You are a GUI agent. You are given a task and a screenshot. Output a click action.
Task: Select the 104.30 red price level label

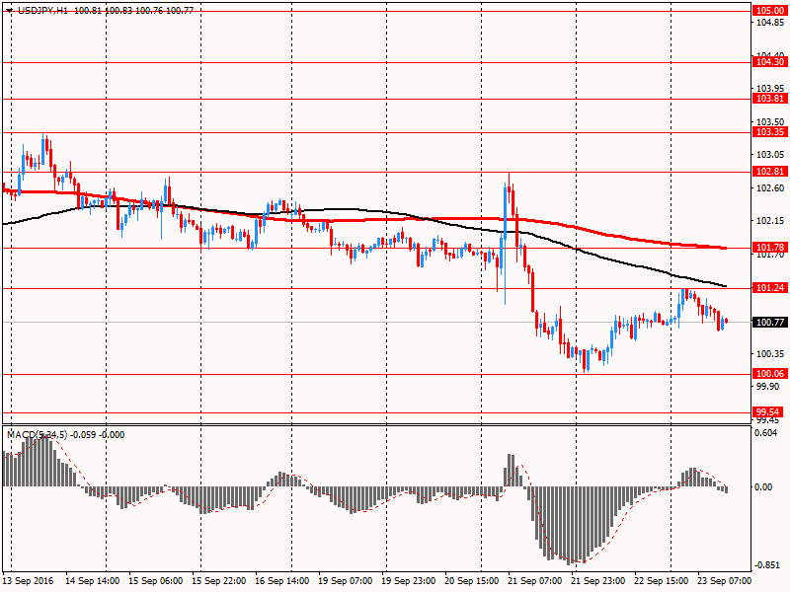(x=770, y=62)
